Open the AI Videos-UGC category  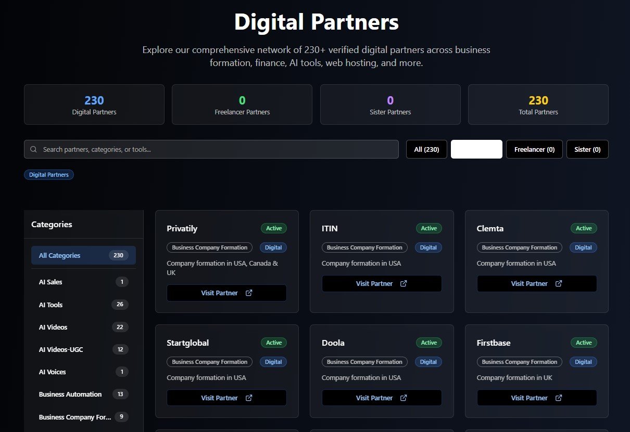(x=83, y=349)
